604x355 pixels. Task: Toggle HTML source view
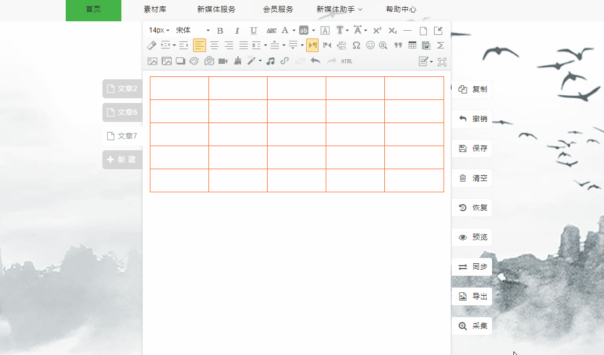coord(346,61)
